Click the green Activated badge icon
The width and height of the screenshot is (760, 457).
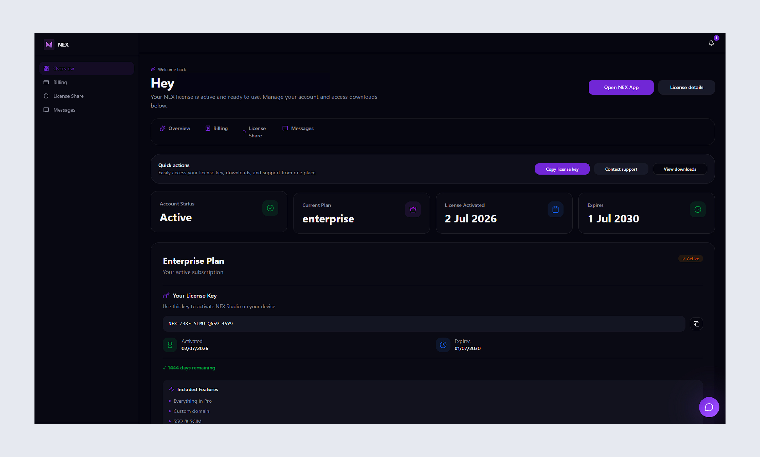coord(170,345)
